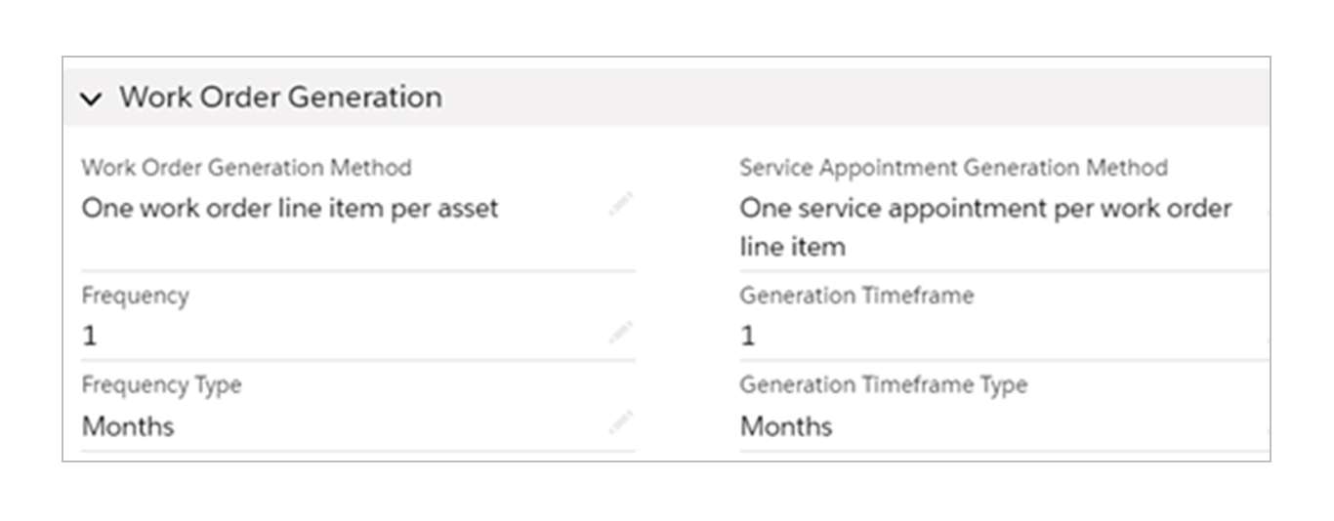
Task: Edit Frequency Type using its pencil icon
Action: coord(621,423)
